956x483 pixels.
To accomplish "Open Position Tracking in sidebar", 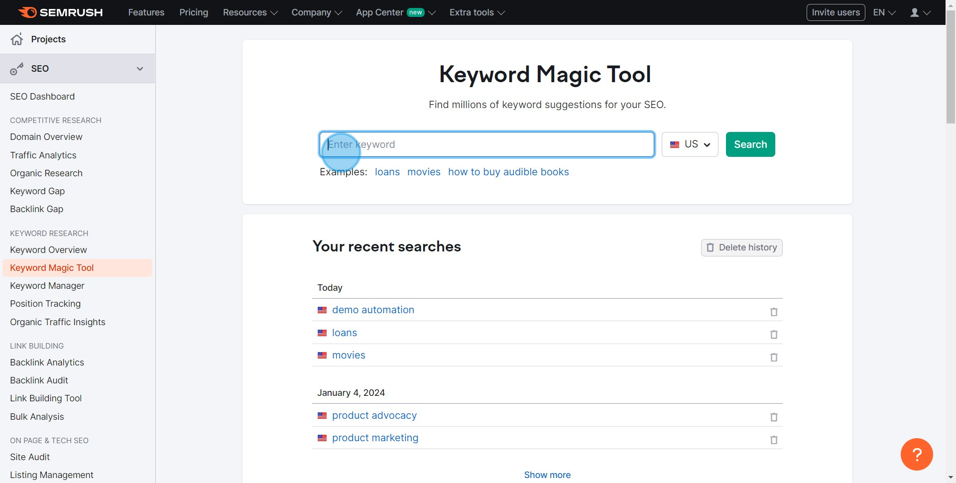I will click(45, 304).
